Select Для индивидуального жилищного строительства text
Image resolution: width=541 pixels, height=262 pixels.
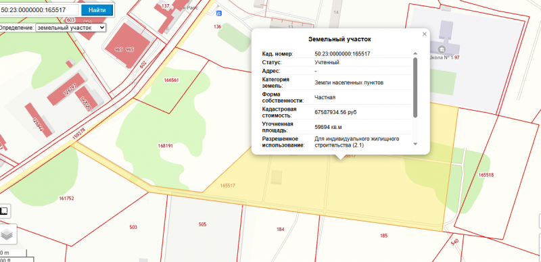click(x=357, y=142)
